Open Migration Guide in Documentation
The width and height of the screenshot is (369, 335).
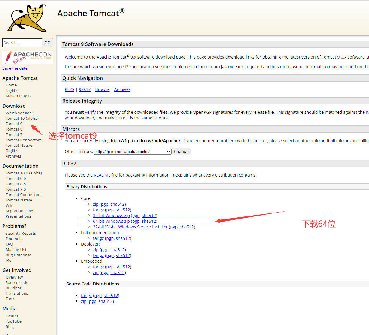pyautogui.click(x=20, y=211)
